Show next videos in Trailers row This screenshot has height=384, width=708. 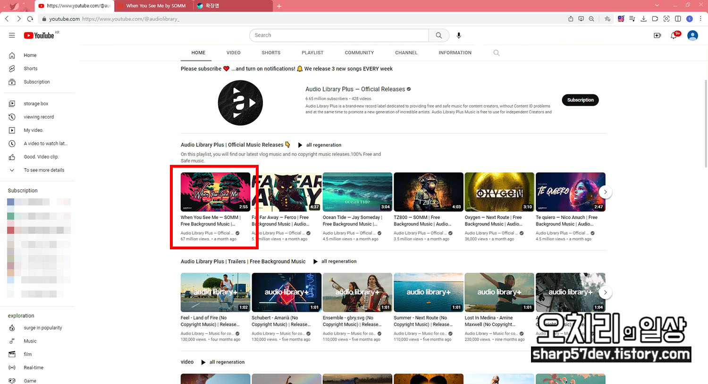tap(605, 293)
